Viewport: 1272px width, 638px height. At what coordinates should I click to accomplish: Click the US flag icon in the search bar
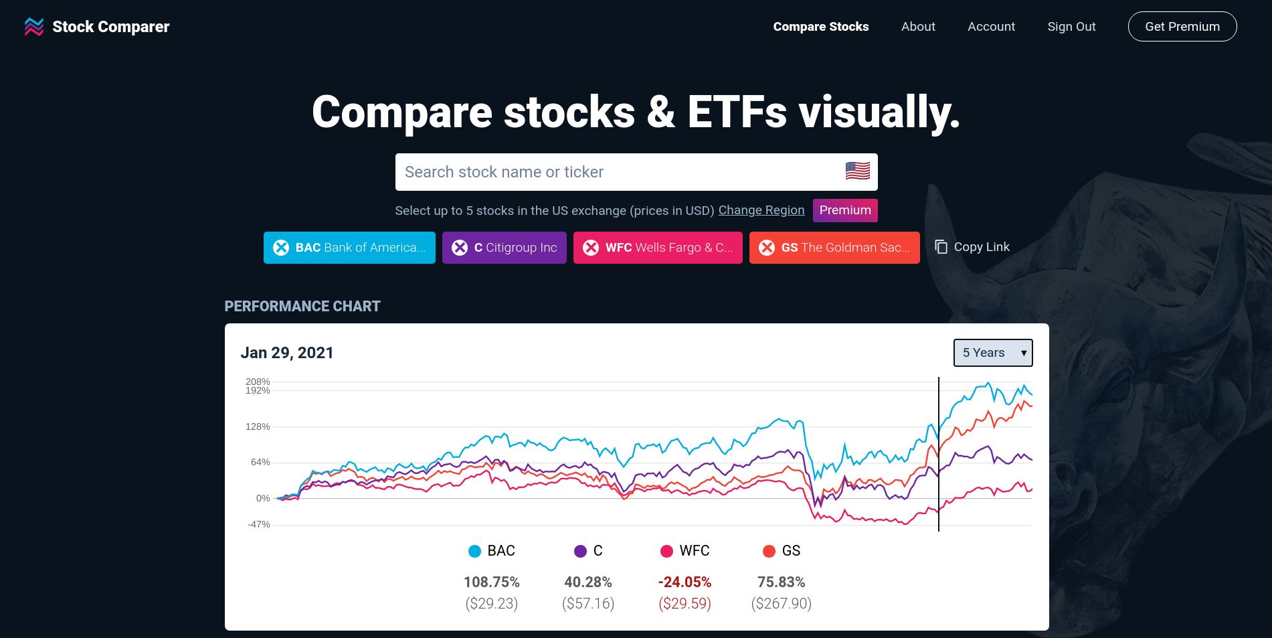coord(857,171)
